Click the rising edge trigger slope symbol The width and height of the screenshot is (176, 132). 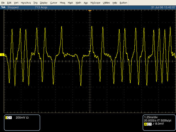pos(153,124)
